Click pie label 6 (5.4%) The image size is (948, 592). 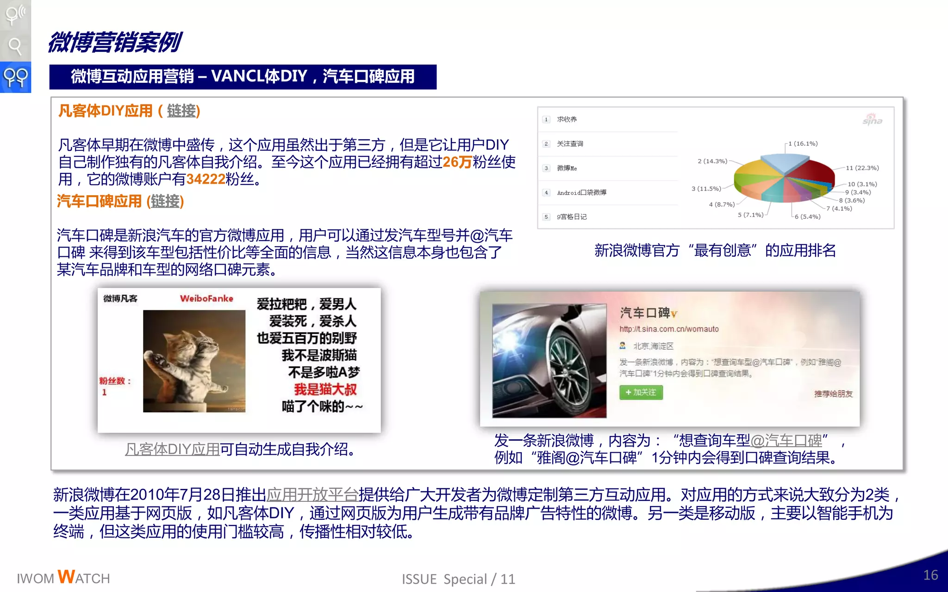point(808,216)
